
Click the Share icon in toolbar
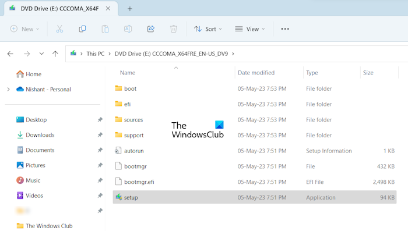pos(150,29)
